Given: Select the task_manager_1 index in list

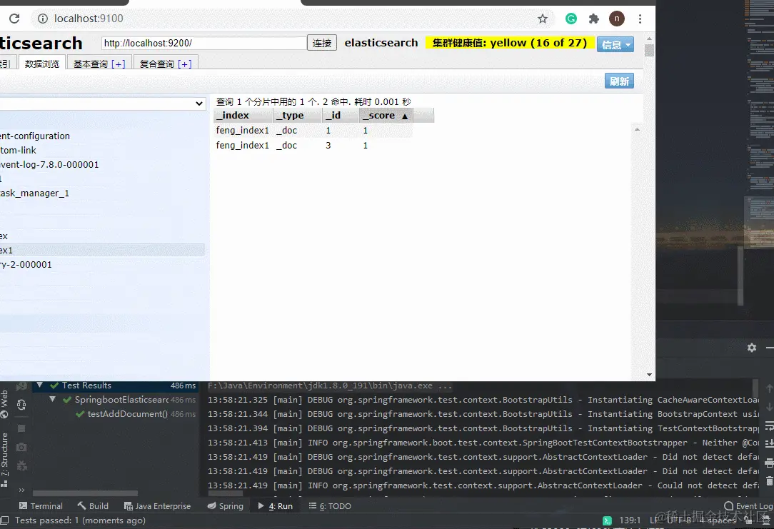Looking at the screenshot, I should pyautogui.click(x=34, y=193).
